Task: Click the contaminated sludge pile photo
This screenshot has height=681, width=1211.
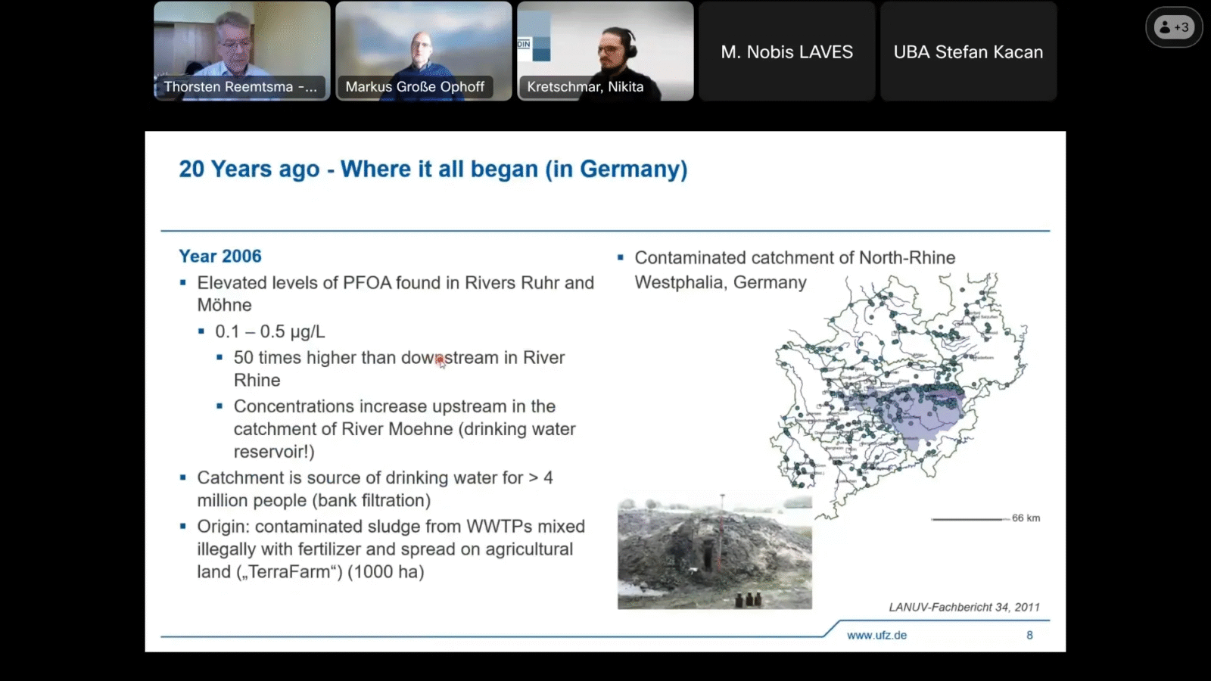Action: (714, 552)
